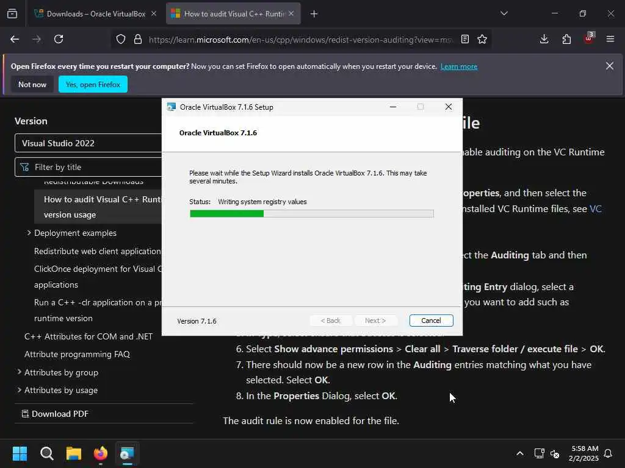Viewport: 625px width, 468px height.
Task: Open the Visual Studio 2022 version dropdown
Action: click(88, 143)
